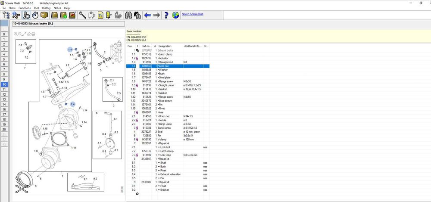431x202 pixels.
Task: Click the Designation column header
Action: point(165,46)
